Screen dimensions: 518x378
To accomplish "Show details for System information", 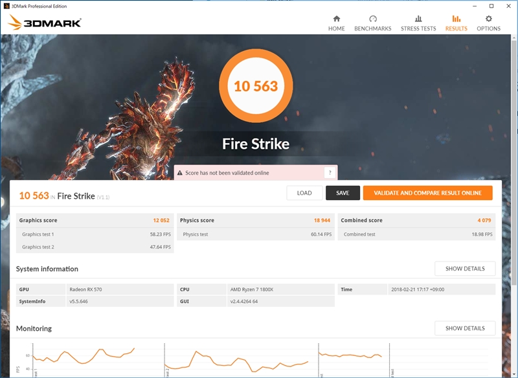I will coord(465,269).
